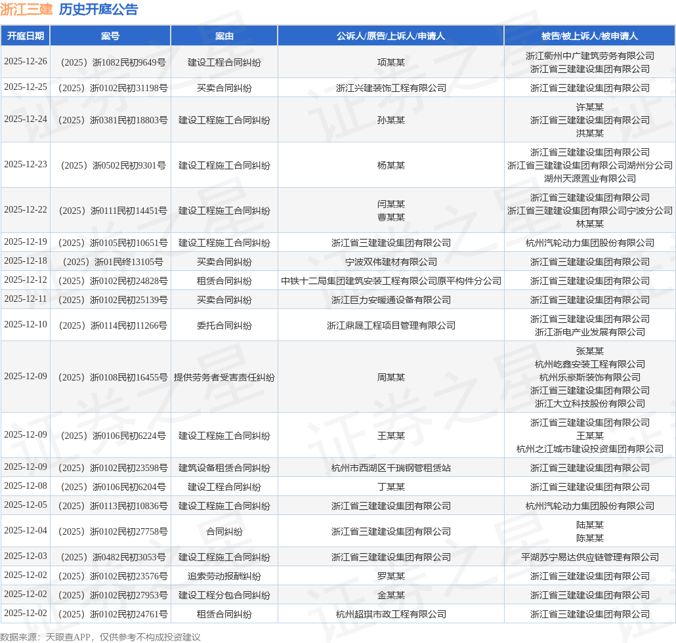Click cause 建筑设备租赁合同纠纷

(224, 468)
